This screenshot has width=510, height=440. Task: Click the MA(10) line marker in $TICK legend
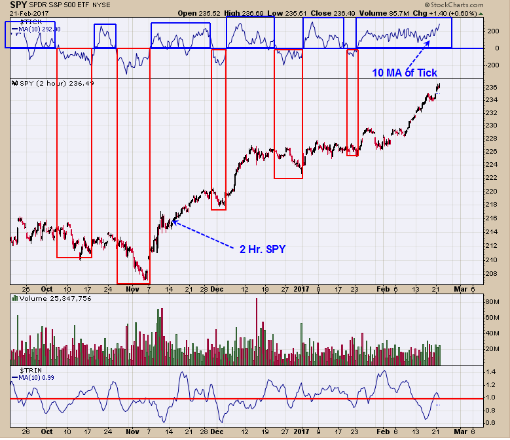[14, 29]
